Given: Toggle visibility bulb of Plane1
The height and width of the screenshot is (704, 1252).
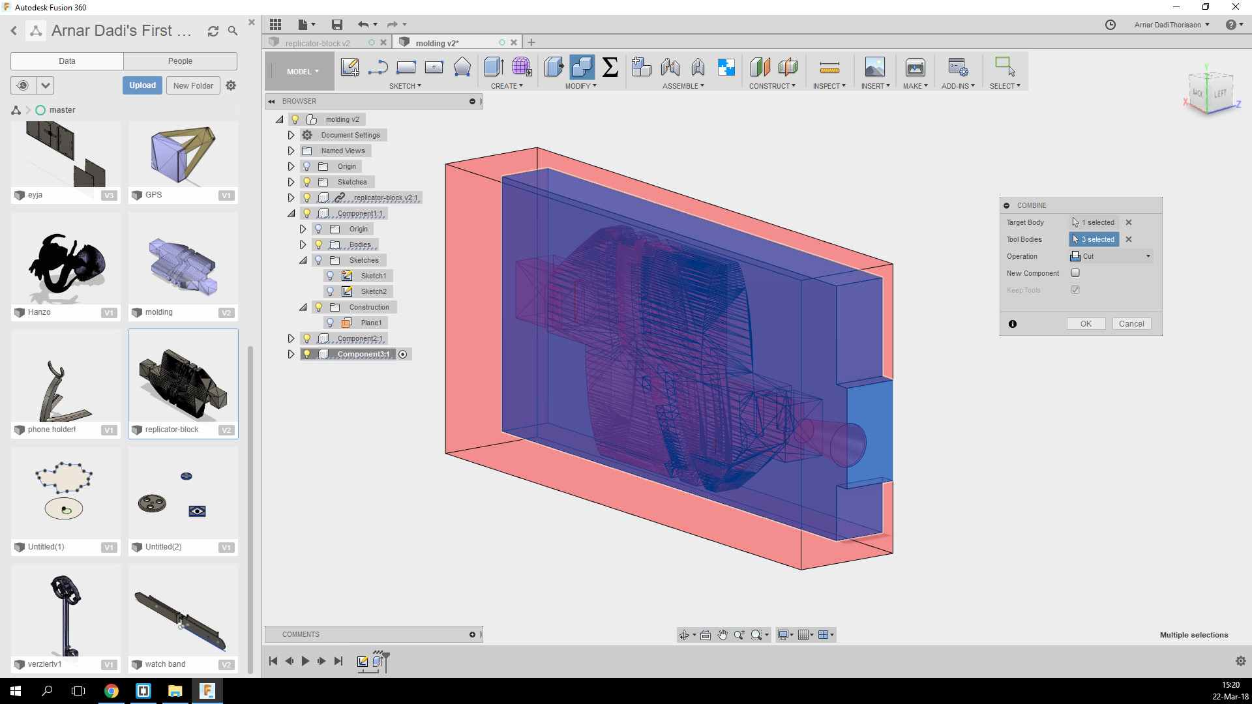Looking at the screenshot, I should tap(330, 323).
